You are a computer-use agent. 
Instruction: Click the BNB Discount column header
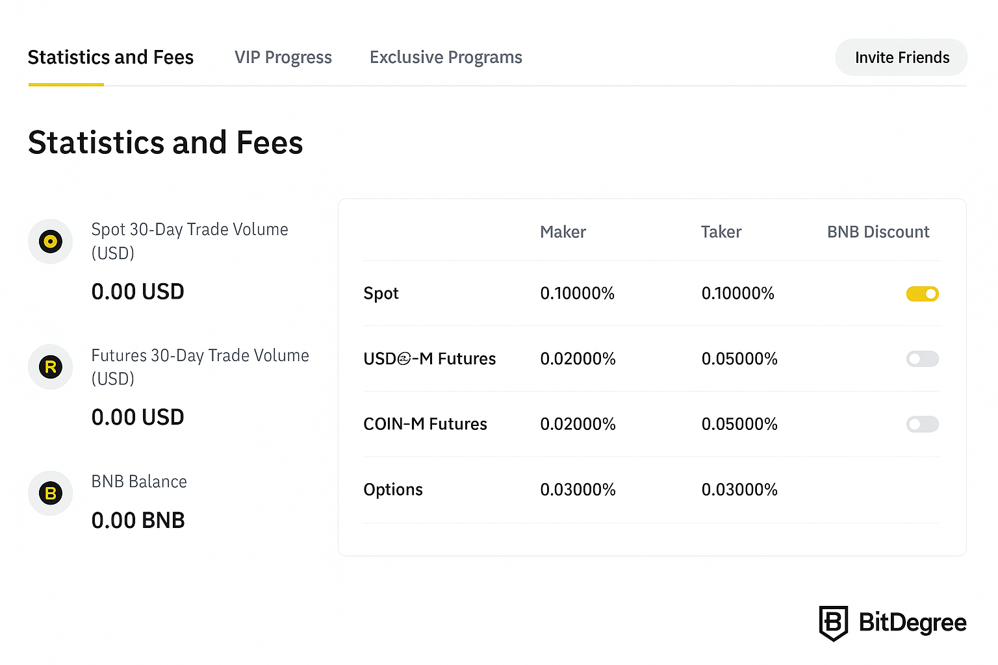click(878, 232)
